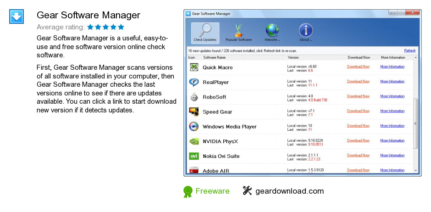
Task: Click the Speed Gear program icon
Action: [x=194, y=112]
